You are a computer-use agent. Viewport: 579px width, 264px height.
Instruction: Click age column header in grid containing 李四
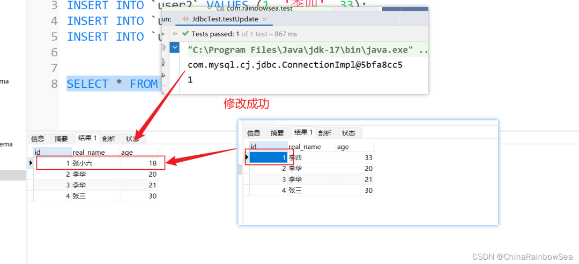tap(355, 146)
